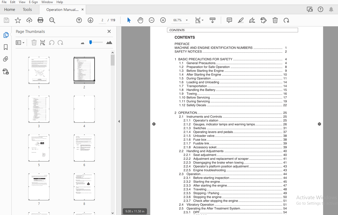Close the Operation Manual tab
This screenshot has width=338, height=215.
[82, 10]
